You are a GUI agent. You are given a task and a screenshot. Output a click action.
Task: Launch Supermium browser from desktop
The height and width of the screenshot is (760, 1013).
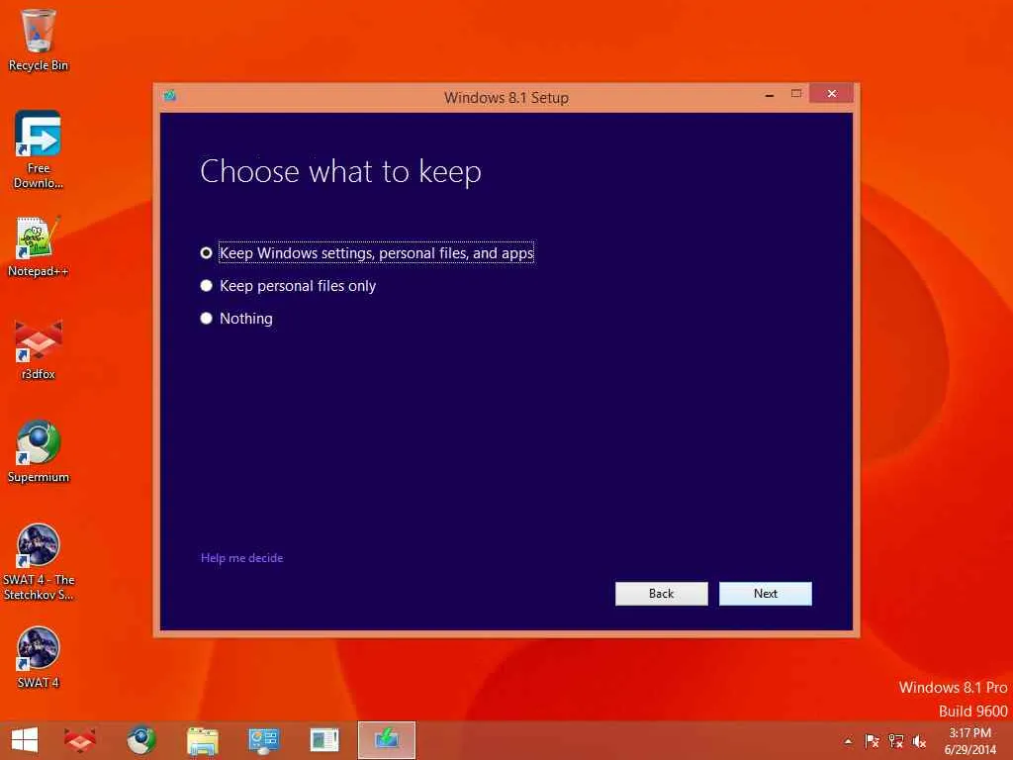[39, 451]
